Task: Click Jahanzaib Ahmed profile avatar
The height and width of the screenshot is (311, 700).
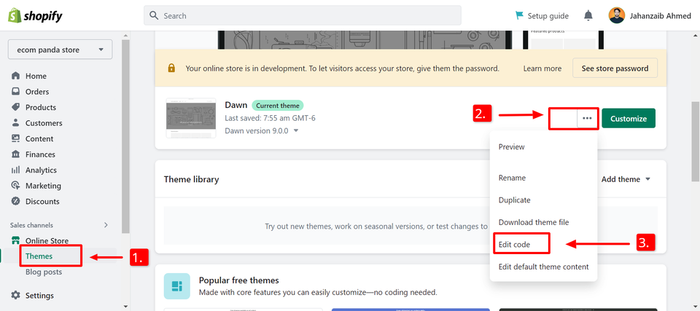Action: coord(617,15)
